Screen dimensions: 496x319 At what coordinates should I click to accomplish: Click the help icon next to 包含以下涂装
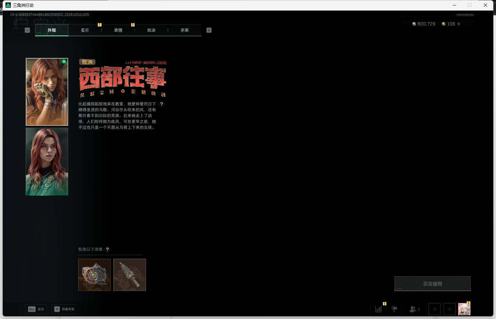point(107,249)
